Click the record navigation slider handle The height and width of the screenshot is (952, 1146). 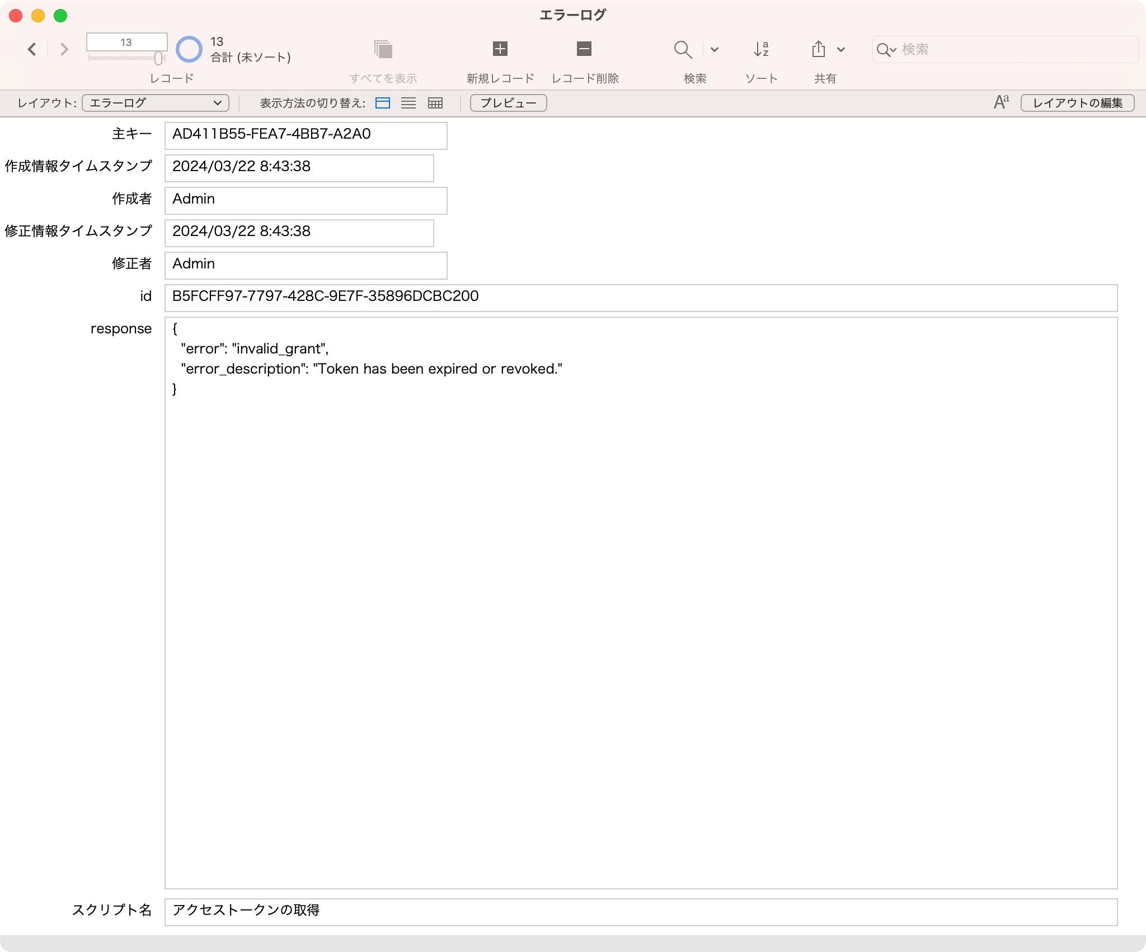coord(158,58)
